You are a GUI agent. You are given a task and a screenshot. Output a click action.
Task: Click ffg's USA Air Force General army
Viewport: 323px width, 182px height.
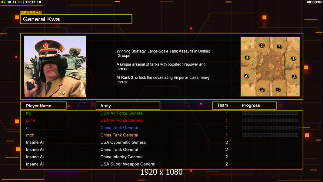point(122,113)
